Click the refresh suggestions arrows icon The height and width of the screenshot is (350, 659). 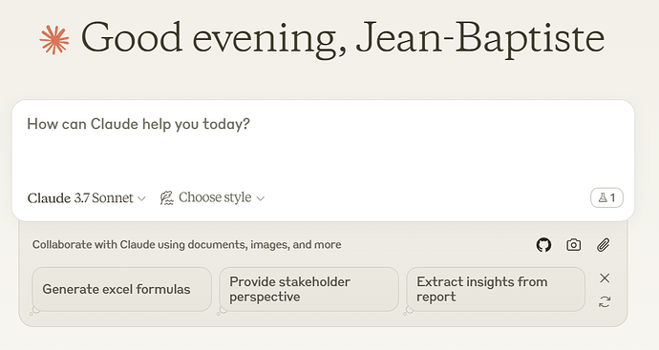(x=605, y=301)
